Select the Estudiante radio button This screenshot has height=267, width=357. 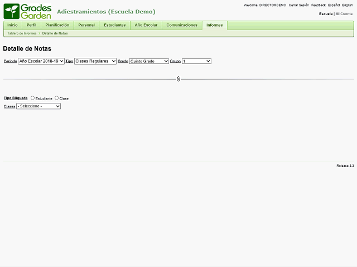coord(33,98)
